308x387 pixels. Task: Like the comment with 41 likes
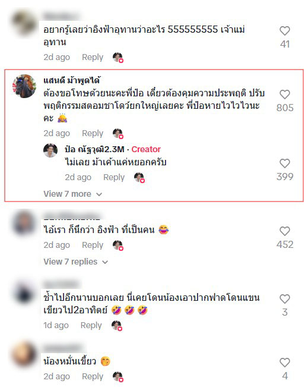(x=285, y=31)
